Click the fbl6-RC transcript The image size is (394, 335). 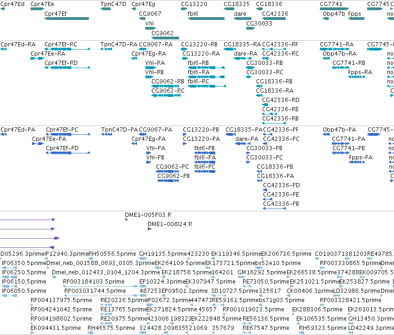pos(207,86)
